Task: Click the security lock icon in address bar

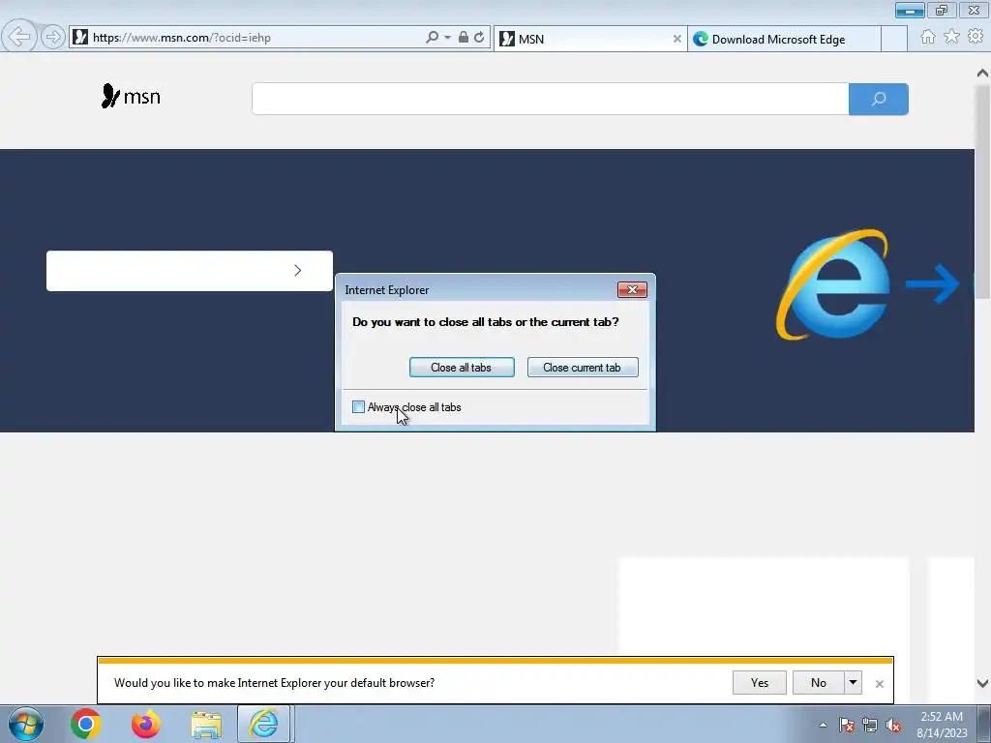Action: tap(464, 38)
